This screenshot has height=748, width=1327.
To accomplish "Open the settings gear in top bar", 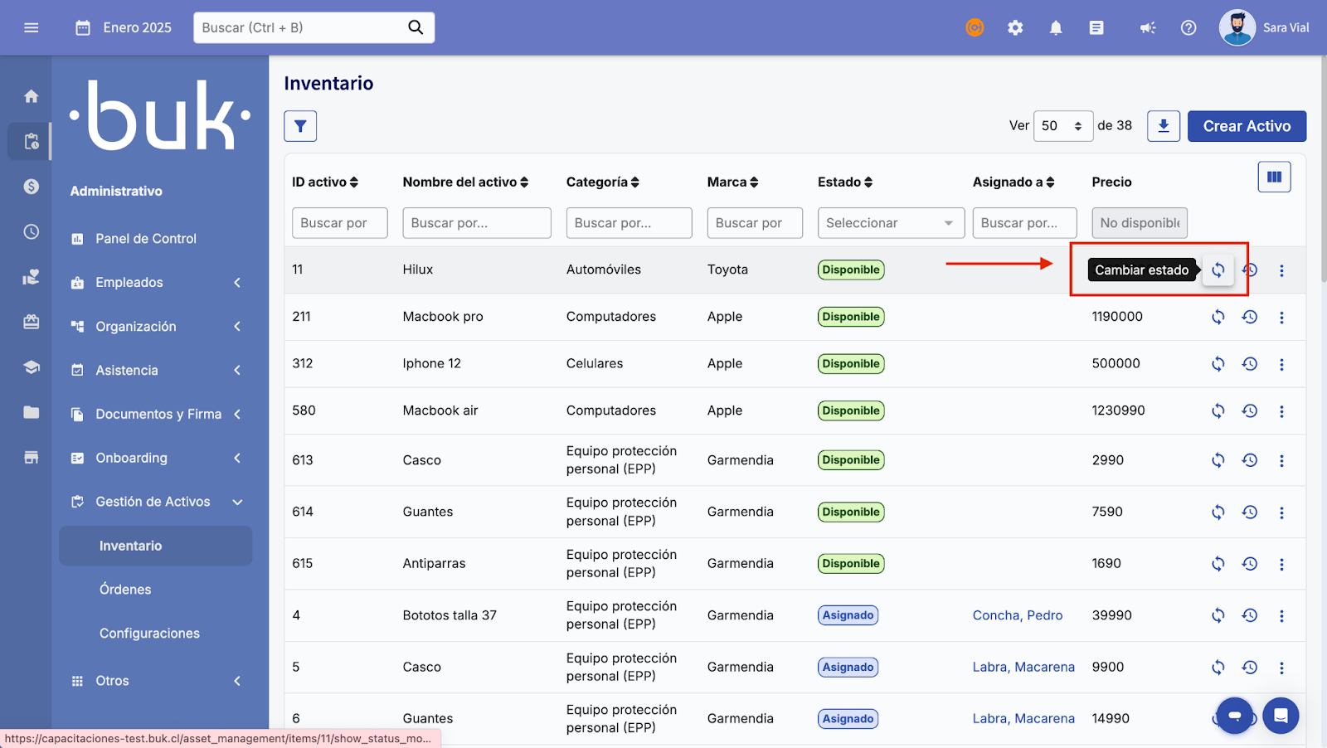I will pyautogui.click(x=1015, y=28).
